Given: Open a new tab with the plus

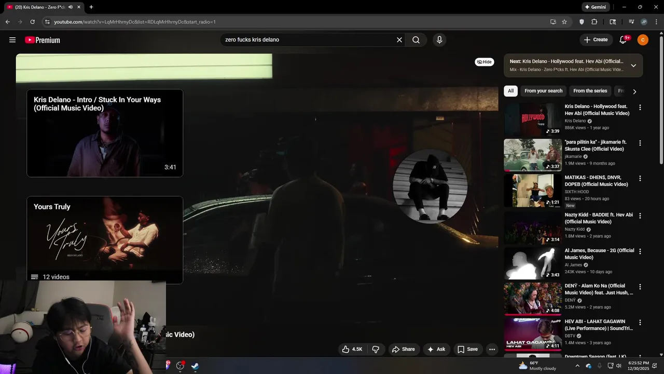Looking at the screenshot, I should click(x=91, y=7).
